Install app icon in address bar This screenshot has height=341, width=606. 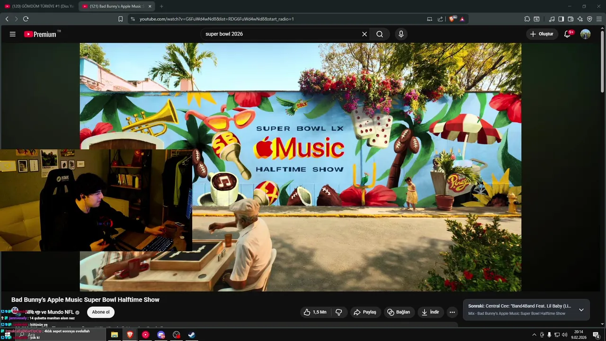point(429,19)
